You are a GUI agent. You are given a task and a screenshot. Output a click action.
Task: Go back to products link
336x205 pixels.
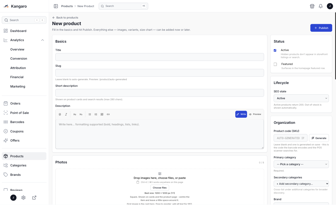click(65, 18)
